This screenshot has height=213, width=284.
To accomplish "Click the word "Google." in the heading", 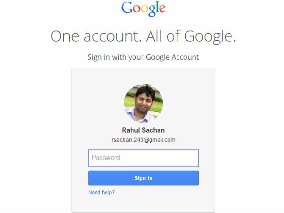I will (x=210, y=37).
